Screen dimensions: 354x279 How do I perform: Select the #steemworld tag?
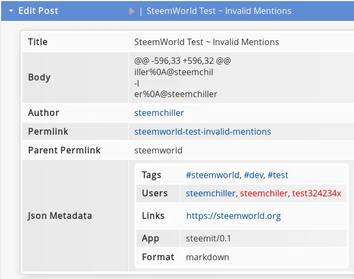pyautogui.click(x=212, y=175)
